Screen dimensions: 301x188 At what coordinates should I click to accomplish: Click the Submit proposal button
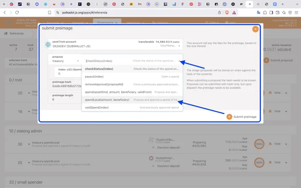click(278, 60)
